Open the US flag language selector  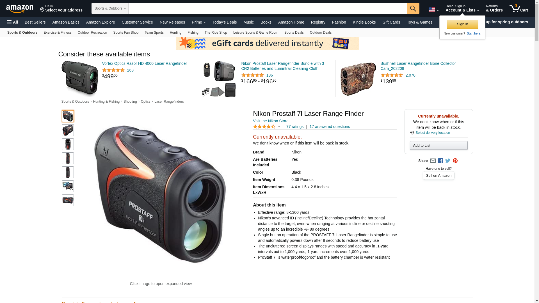pyautogui.click(x=433, y=10)
